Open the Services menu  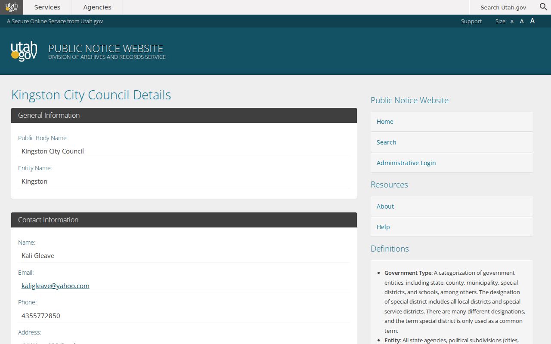pos(47,7)
